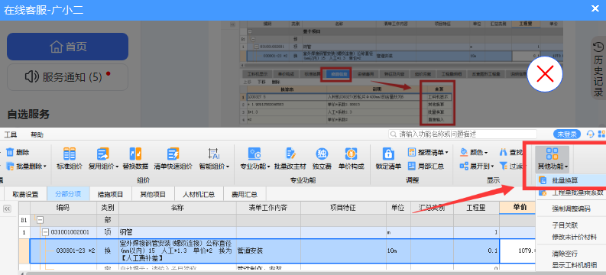This screenshot has height=275, width=606.
Task: Open 标准组价 tool
Action: coord(70,159)
